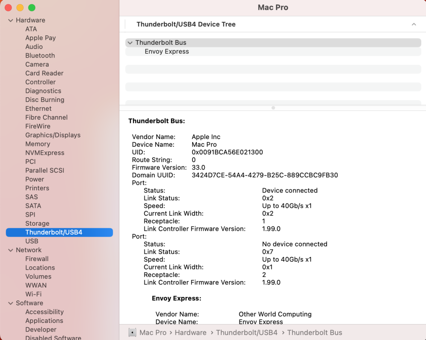Click the 'Apple Inc' vendor name value
This screenshot has width=426, height=340.
tap(206, 137)
